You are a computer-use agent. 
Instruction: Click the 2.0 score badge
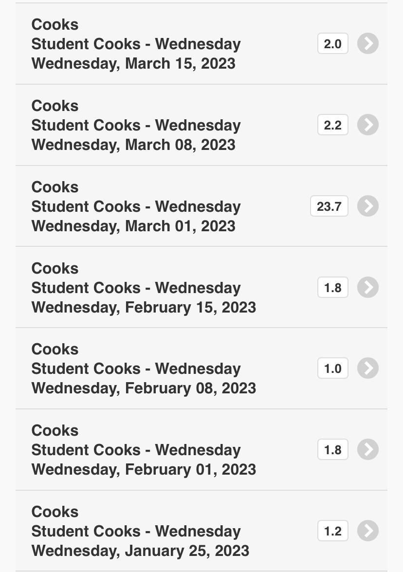(332, 44)
